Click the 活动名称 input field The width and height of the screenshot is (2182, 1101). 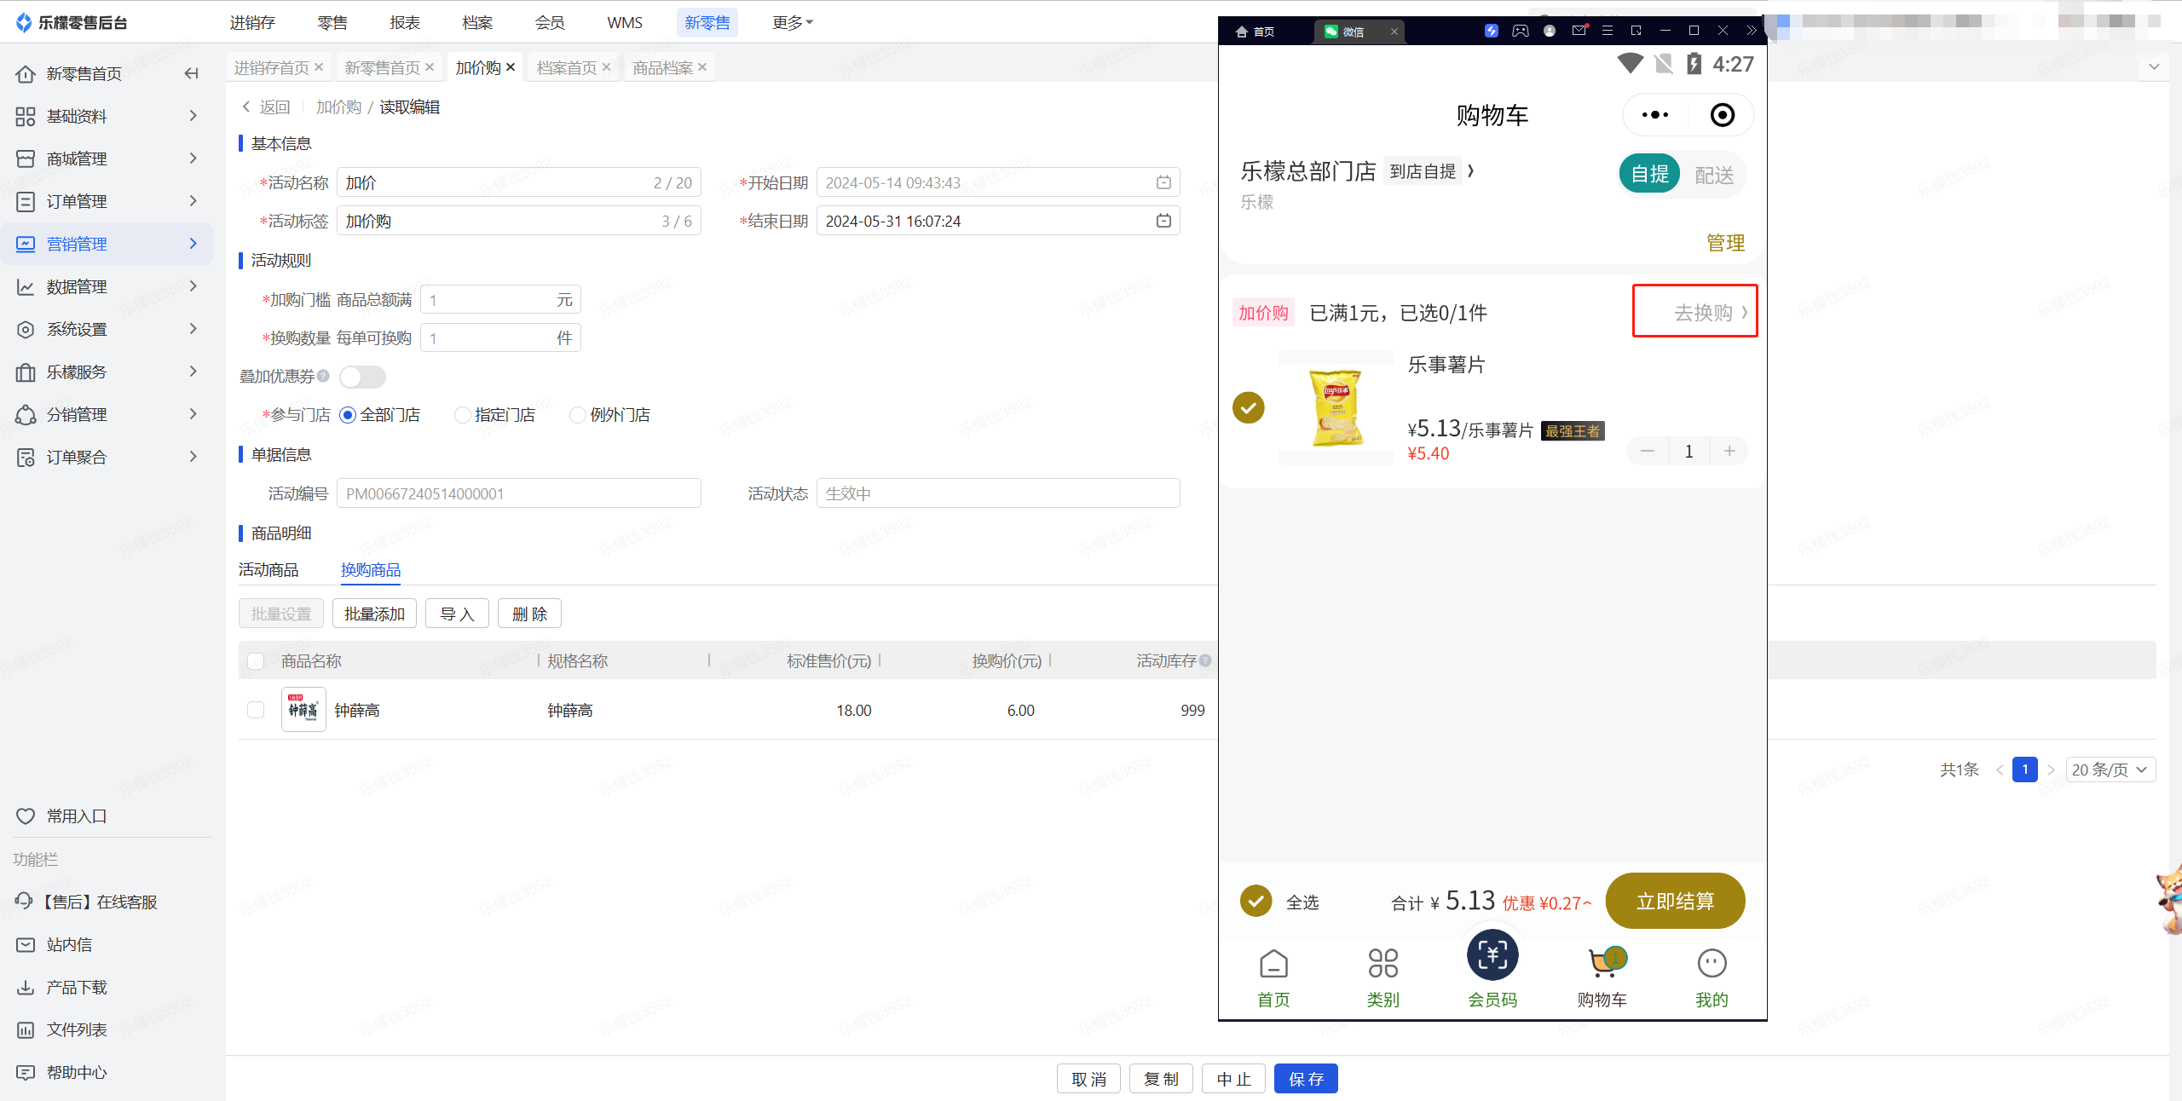[518, 182]
